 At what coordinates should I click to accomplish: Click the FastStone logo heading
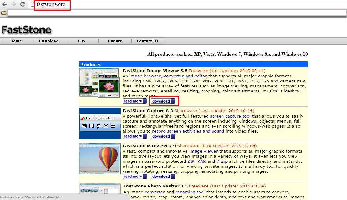point(26,29)
